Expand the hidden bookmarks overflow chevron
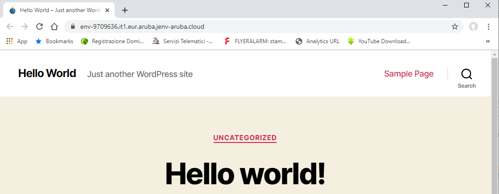499x194 pixels. [487, 41]
